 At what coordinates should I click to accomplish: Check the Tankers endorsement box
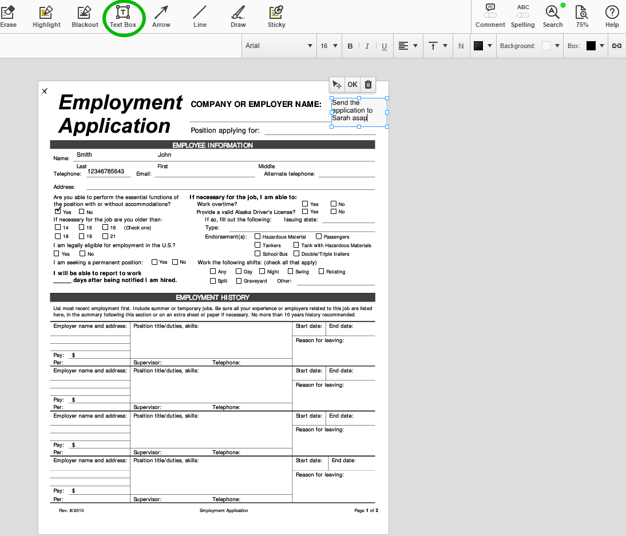[x=257, y=245]
